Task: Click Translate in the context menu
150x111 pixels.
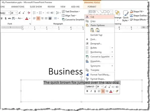Action: pos(100,70)
